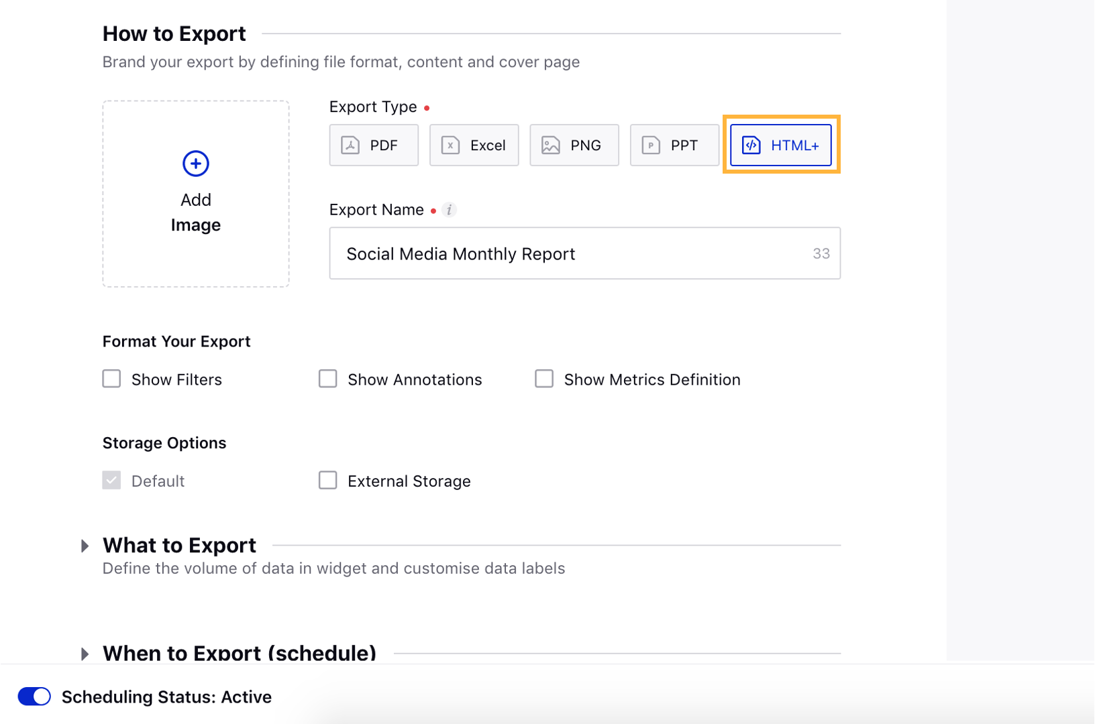The image size is (1095, 724).
Task: Click the Default storage checkbox
Action: [111, 481]
